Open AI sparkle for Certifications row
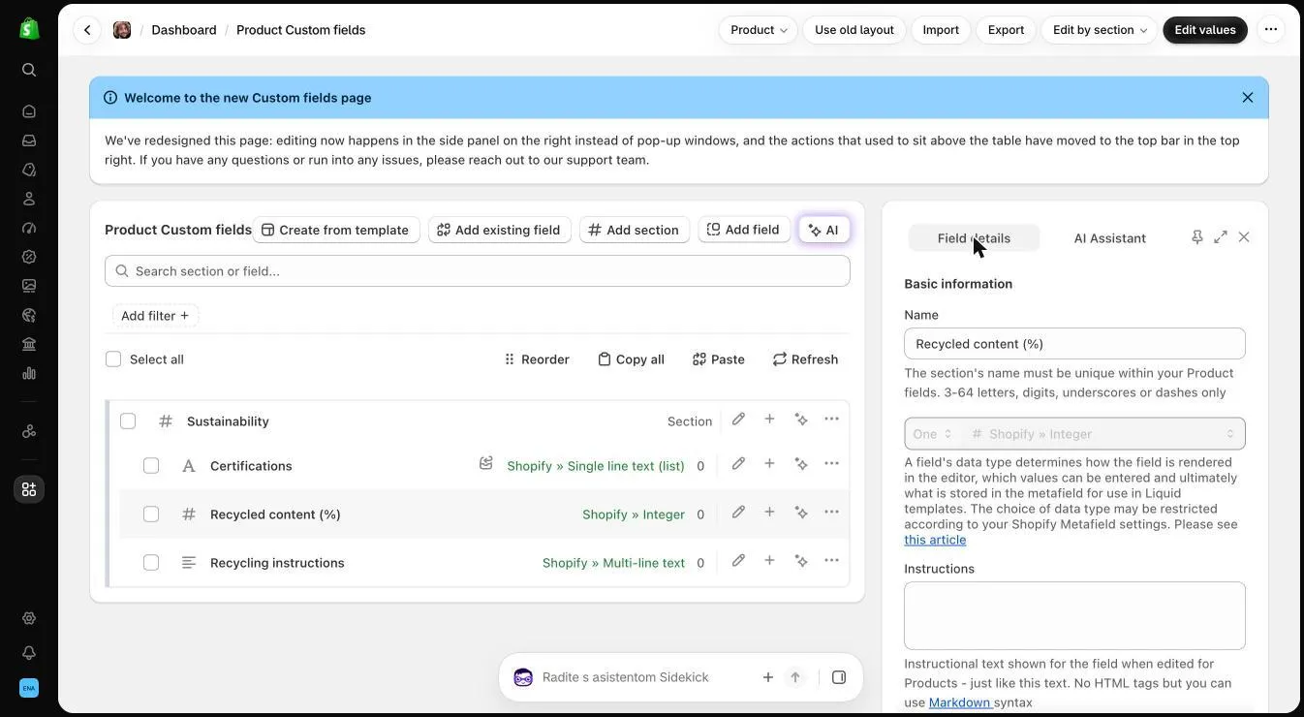 point(801,464)
